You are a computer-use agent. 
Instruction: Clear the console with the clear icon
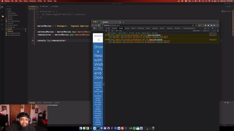tap(109, 31)
